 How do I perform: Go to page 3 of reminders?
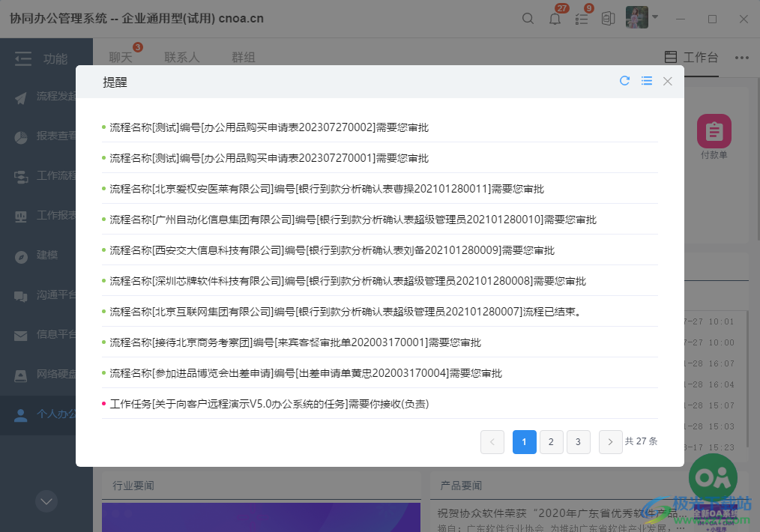pos(578,442)
